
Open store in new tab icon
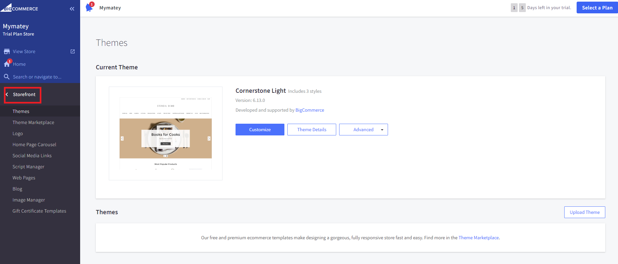click(73, 51)
